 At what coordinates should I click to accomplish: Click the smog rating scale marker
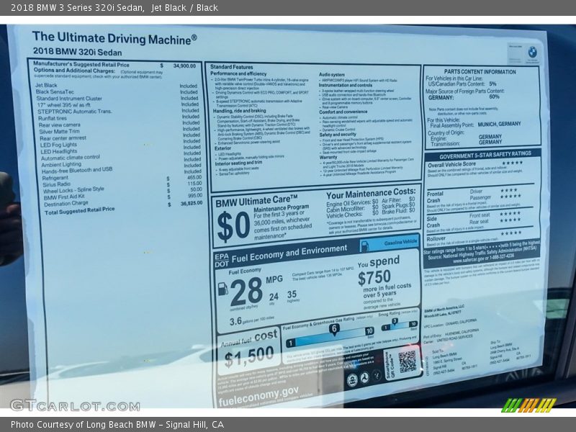394,322
